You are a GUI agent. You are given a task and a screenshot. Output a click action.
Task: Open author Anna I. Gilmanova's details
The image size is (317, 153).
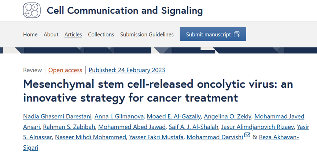coord(119,116)
